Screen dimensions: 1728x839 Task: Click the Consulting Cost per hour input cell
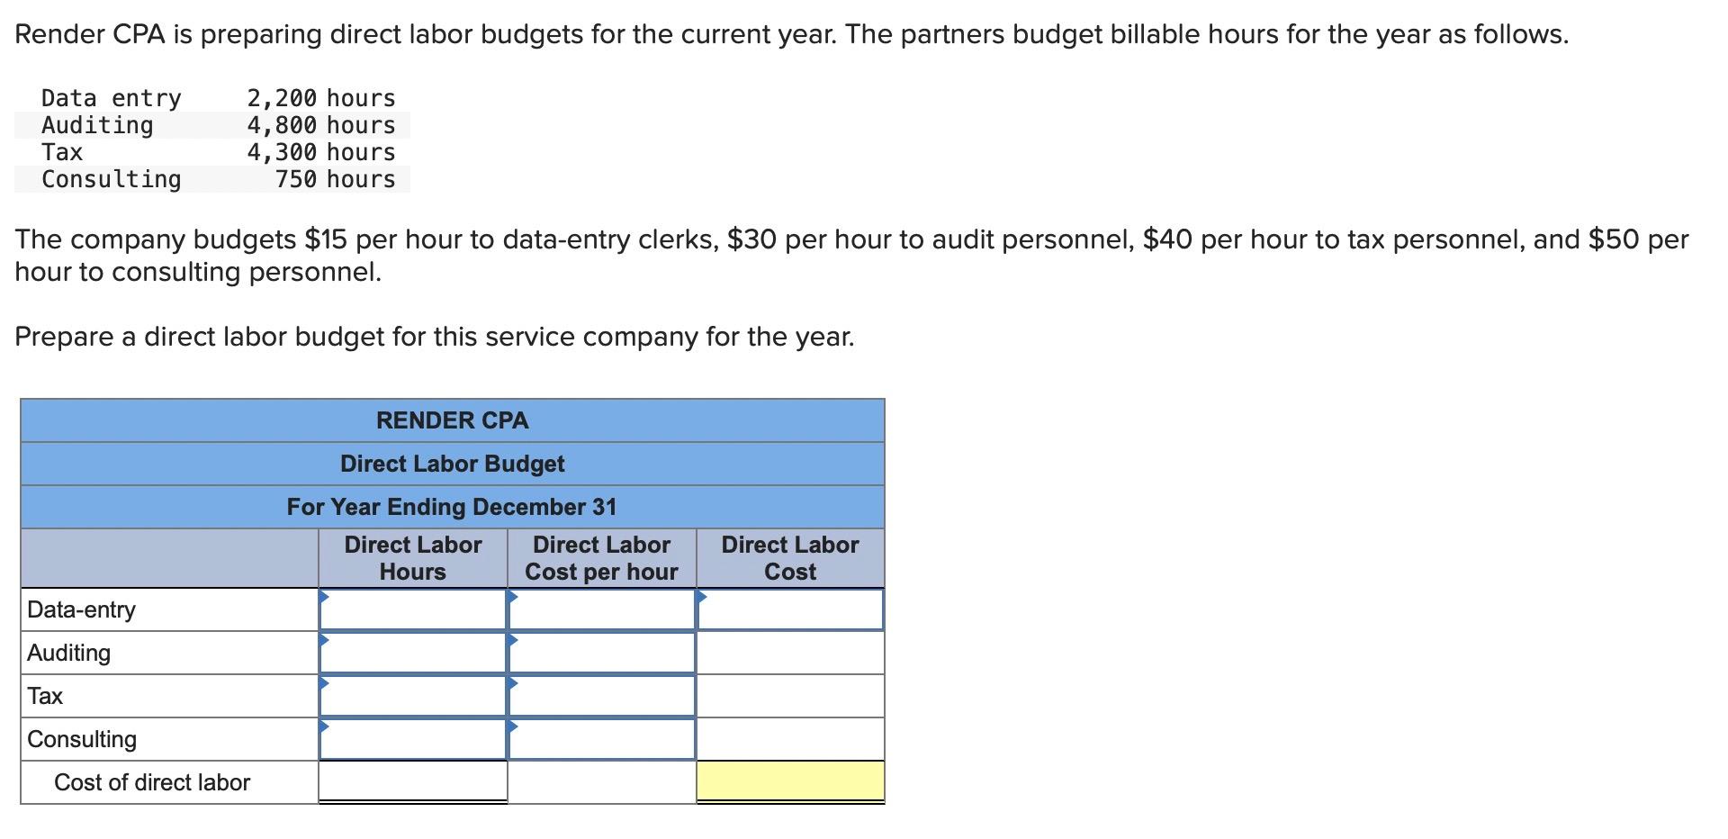(601, 738)
